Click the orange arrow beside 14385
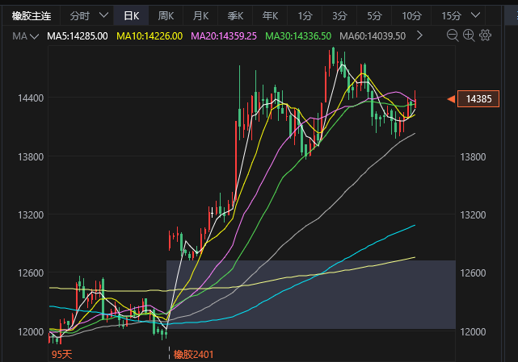Image resolution: width=518 pixels, height=362 pixels. tap(451, 99)
